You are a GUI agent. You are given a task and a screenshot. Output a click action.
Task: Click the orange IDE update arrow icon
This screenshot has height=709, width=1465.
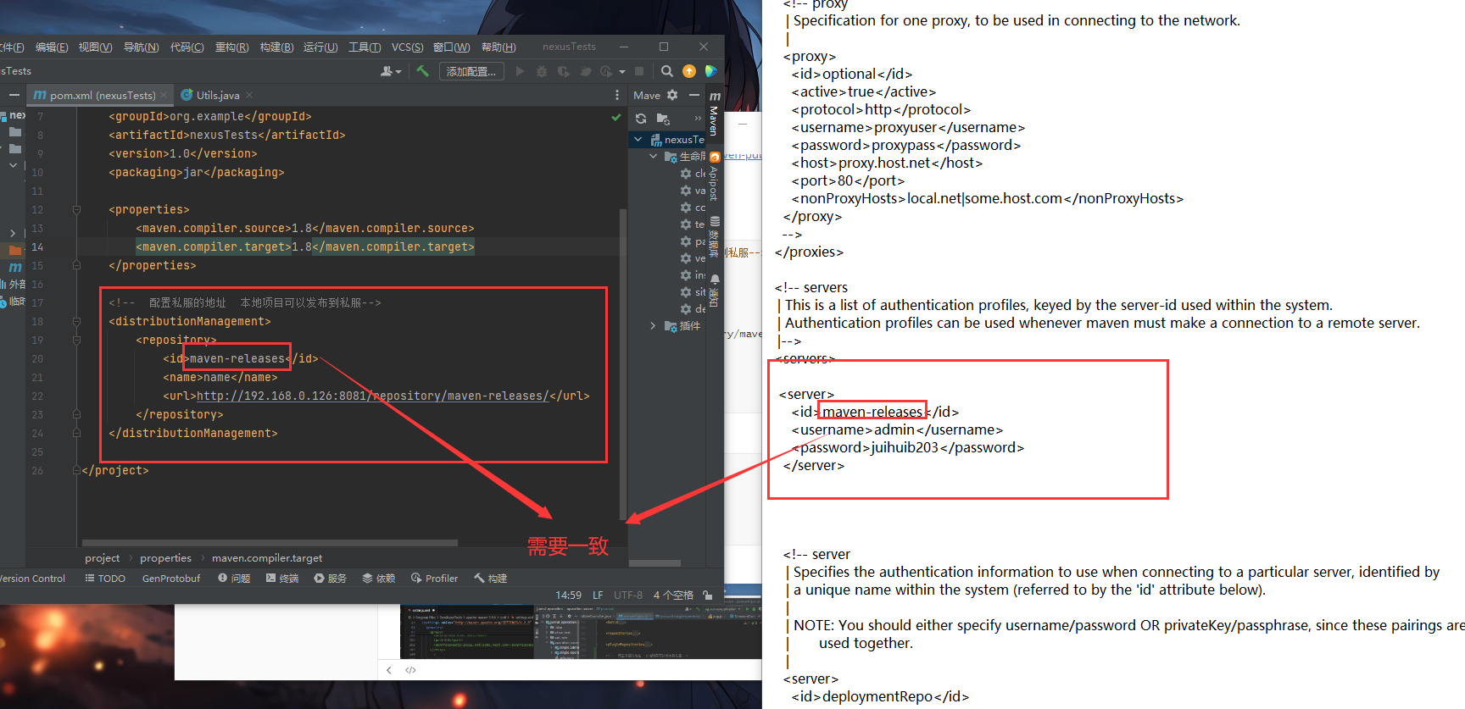tap(689, 71)
